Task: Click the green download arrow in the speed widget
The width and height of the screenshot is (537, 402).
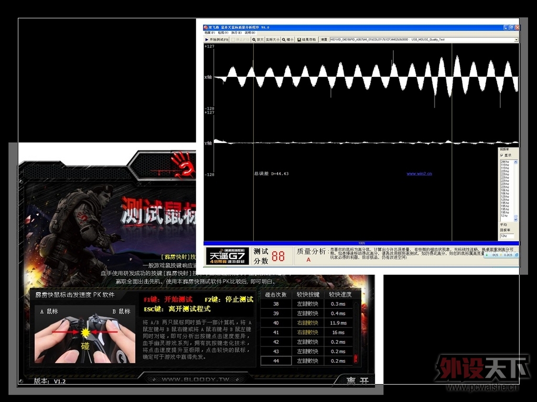Action: pyautogui.click(x=487, y=255)
